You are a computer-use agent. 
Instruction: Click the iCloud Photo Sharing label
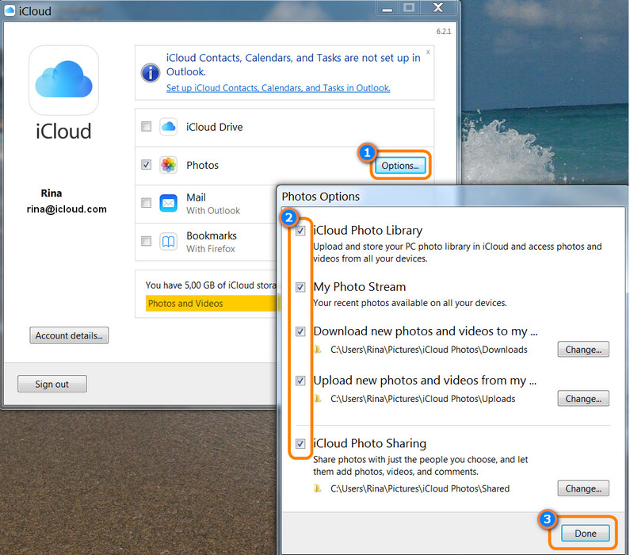coord(369,443)
